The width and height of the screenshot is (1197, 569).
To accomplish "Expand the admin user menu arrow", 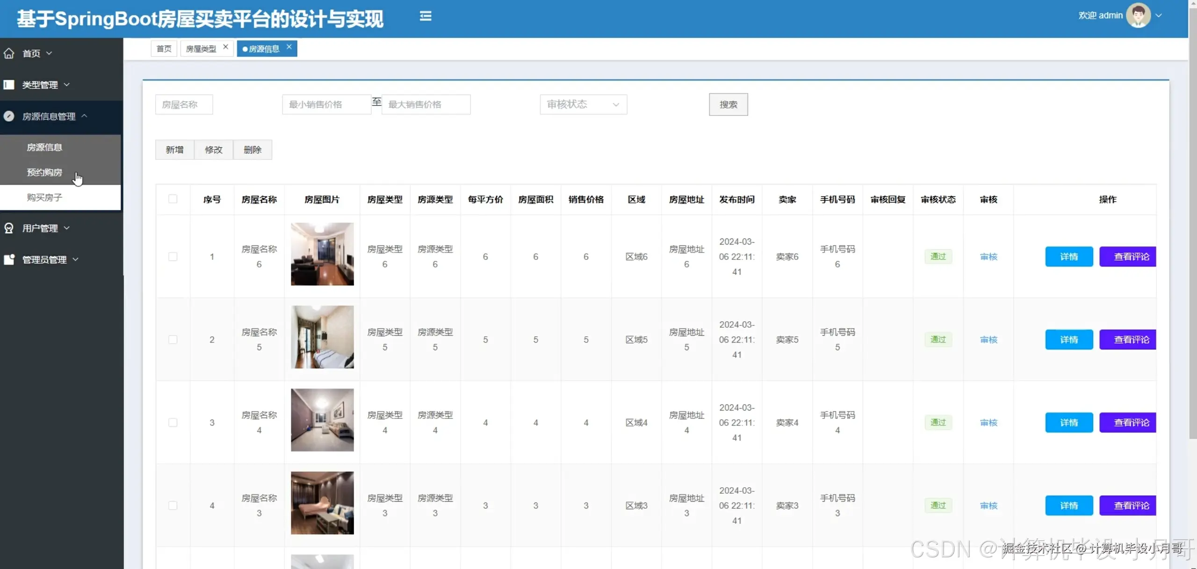I will tap(1159, 15).
